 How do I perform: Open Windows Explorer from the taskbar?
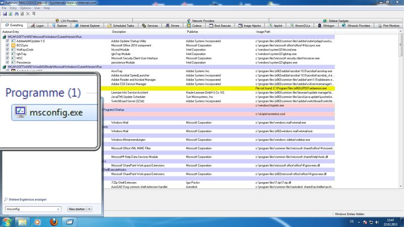tap(23, 221)
